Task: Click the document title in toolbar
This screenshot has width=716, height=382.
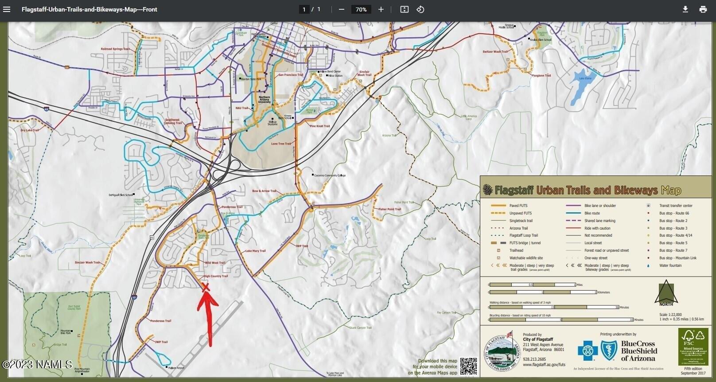Action: click(x=89, y=9)
